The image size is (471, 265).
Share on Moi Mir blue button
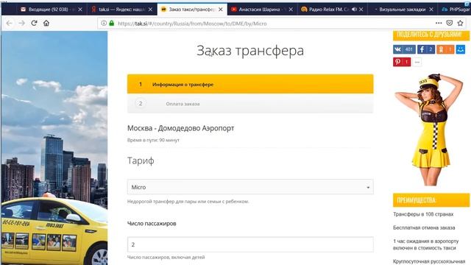(x=461, y=49)
